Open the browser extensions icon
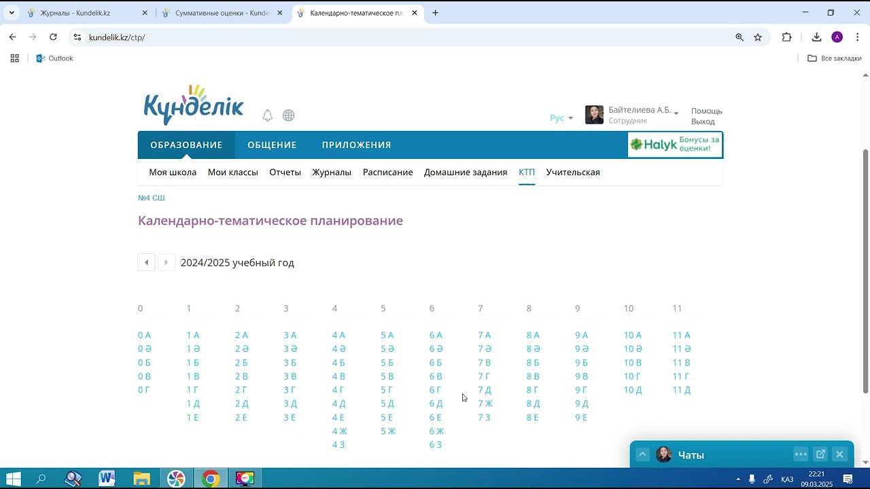This screenshot has width=870, height=489. point(786,37)
